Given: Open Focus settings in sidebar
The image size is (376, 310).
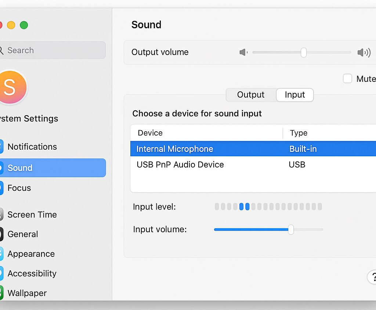Looking at the screenshot, I should 19,188.
